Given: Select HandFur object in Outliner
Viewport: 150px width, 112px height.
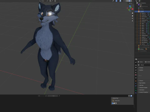Looking at the screenshot, I should (144, 34).
